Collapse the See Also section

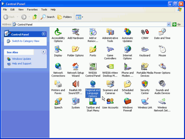43,52
